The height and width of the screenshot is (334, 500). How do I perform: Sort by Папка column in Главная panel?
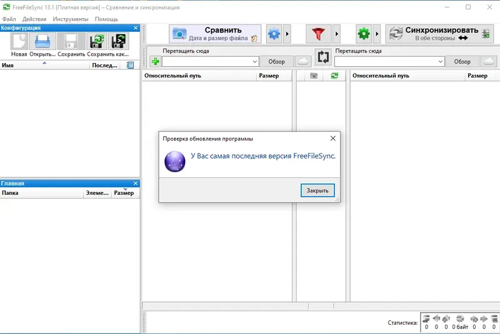coord(41,193)
